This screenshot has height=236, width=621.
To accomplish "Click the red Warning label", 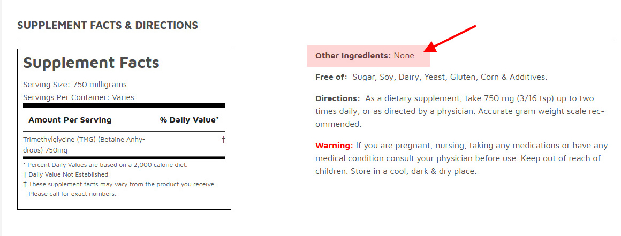I will 334,146.
